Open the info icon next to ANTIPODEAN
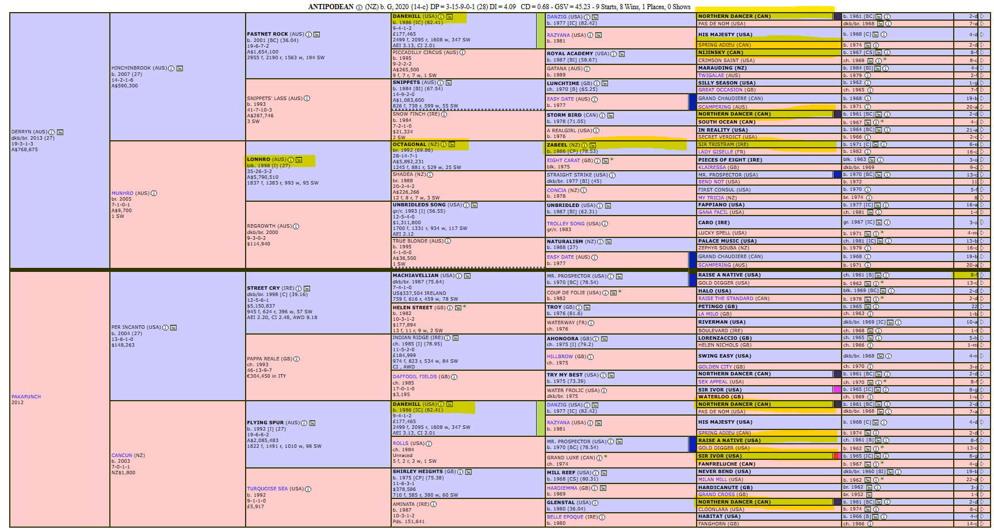Viewport: 994px width, 530px height. click(359, 7)
